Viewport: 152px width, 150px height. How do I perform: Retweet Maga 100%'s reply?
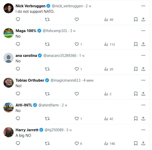(47, 44)
